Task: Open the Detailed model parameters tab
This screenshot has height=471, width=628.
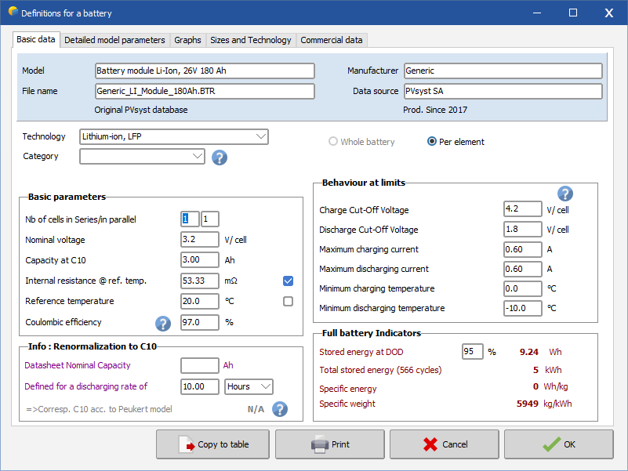Action: pyautogui.click(x=114, y=40)
